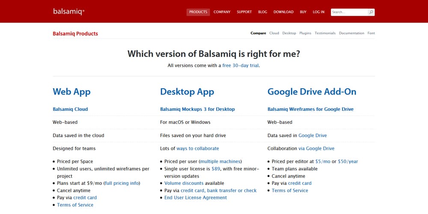Viewport: 428px width, 214px height.
Task: Click the $89 license price link
Action: (x=216, y=169)
